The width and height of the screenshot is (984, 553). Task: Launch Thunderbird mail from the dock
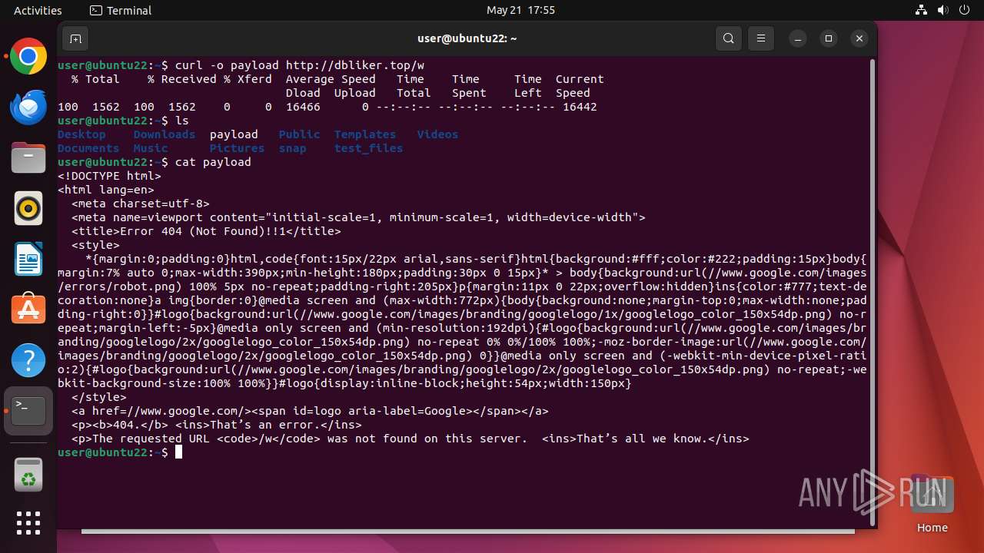(28, 108)
